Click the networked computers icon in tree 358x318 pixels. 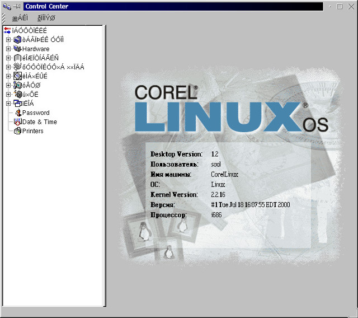(x=17, y=85)
